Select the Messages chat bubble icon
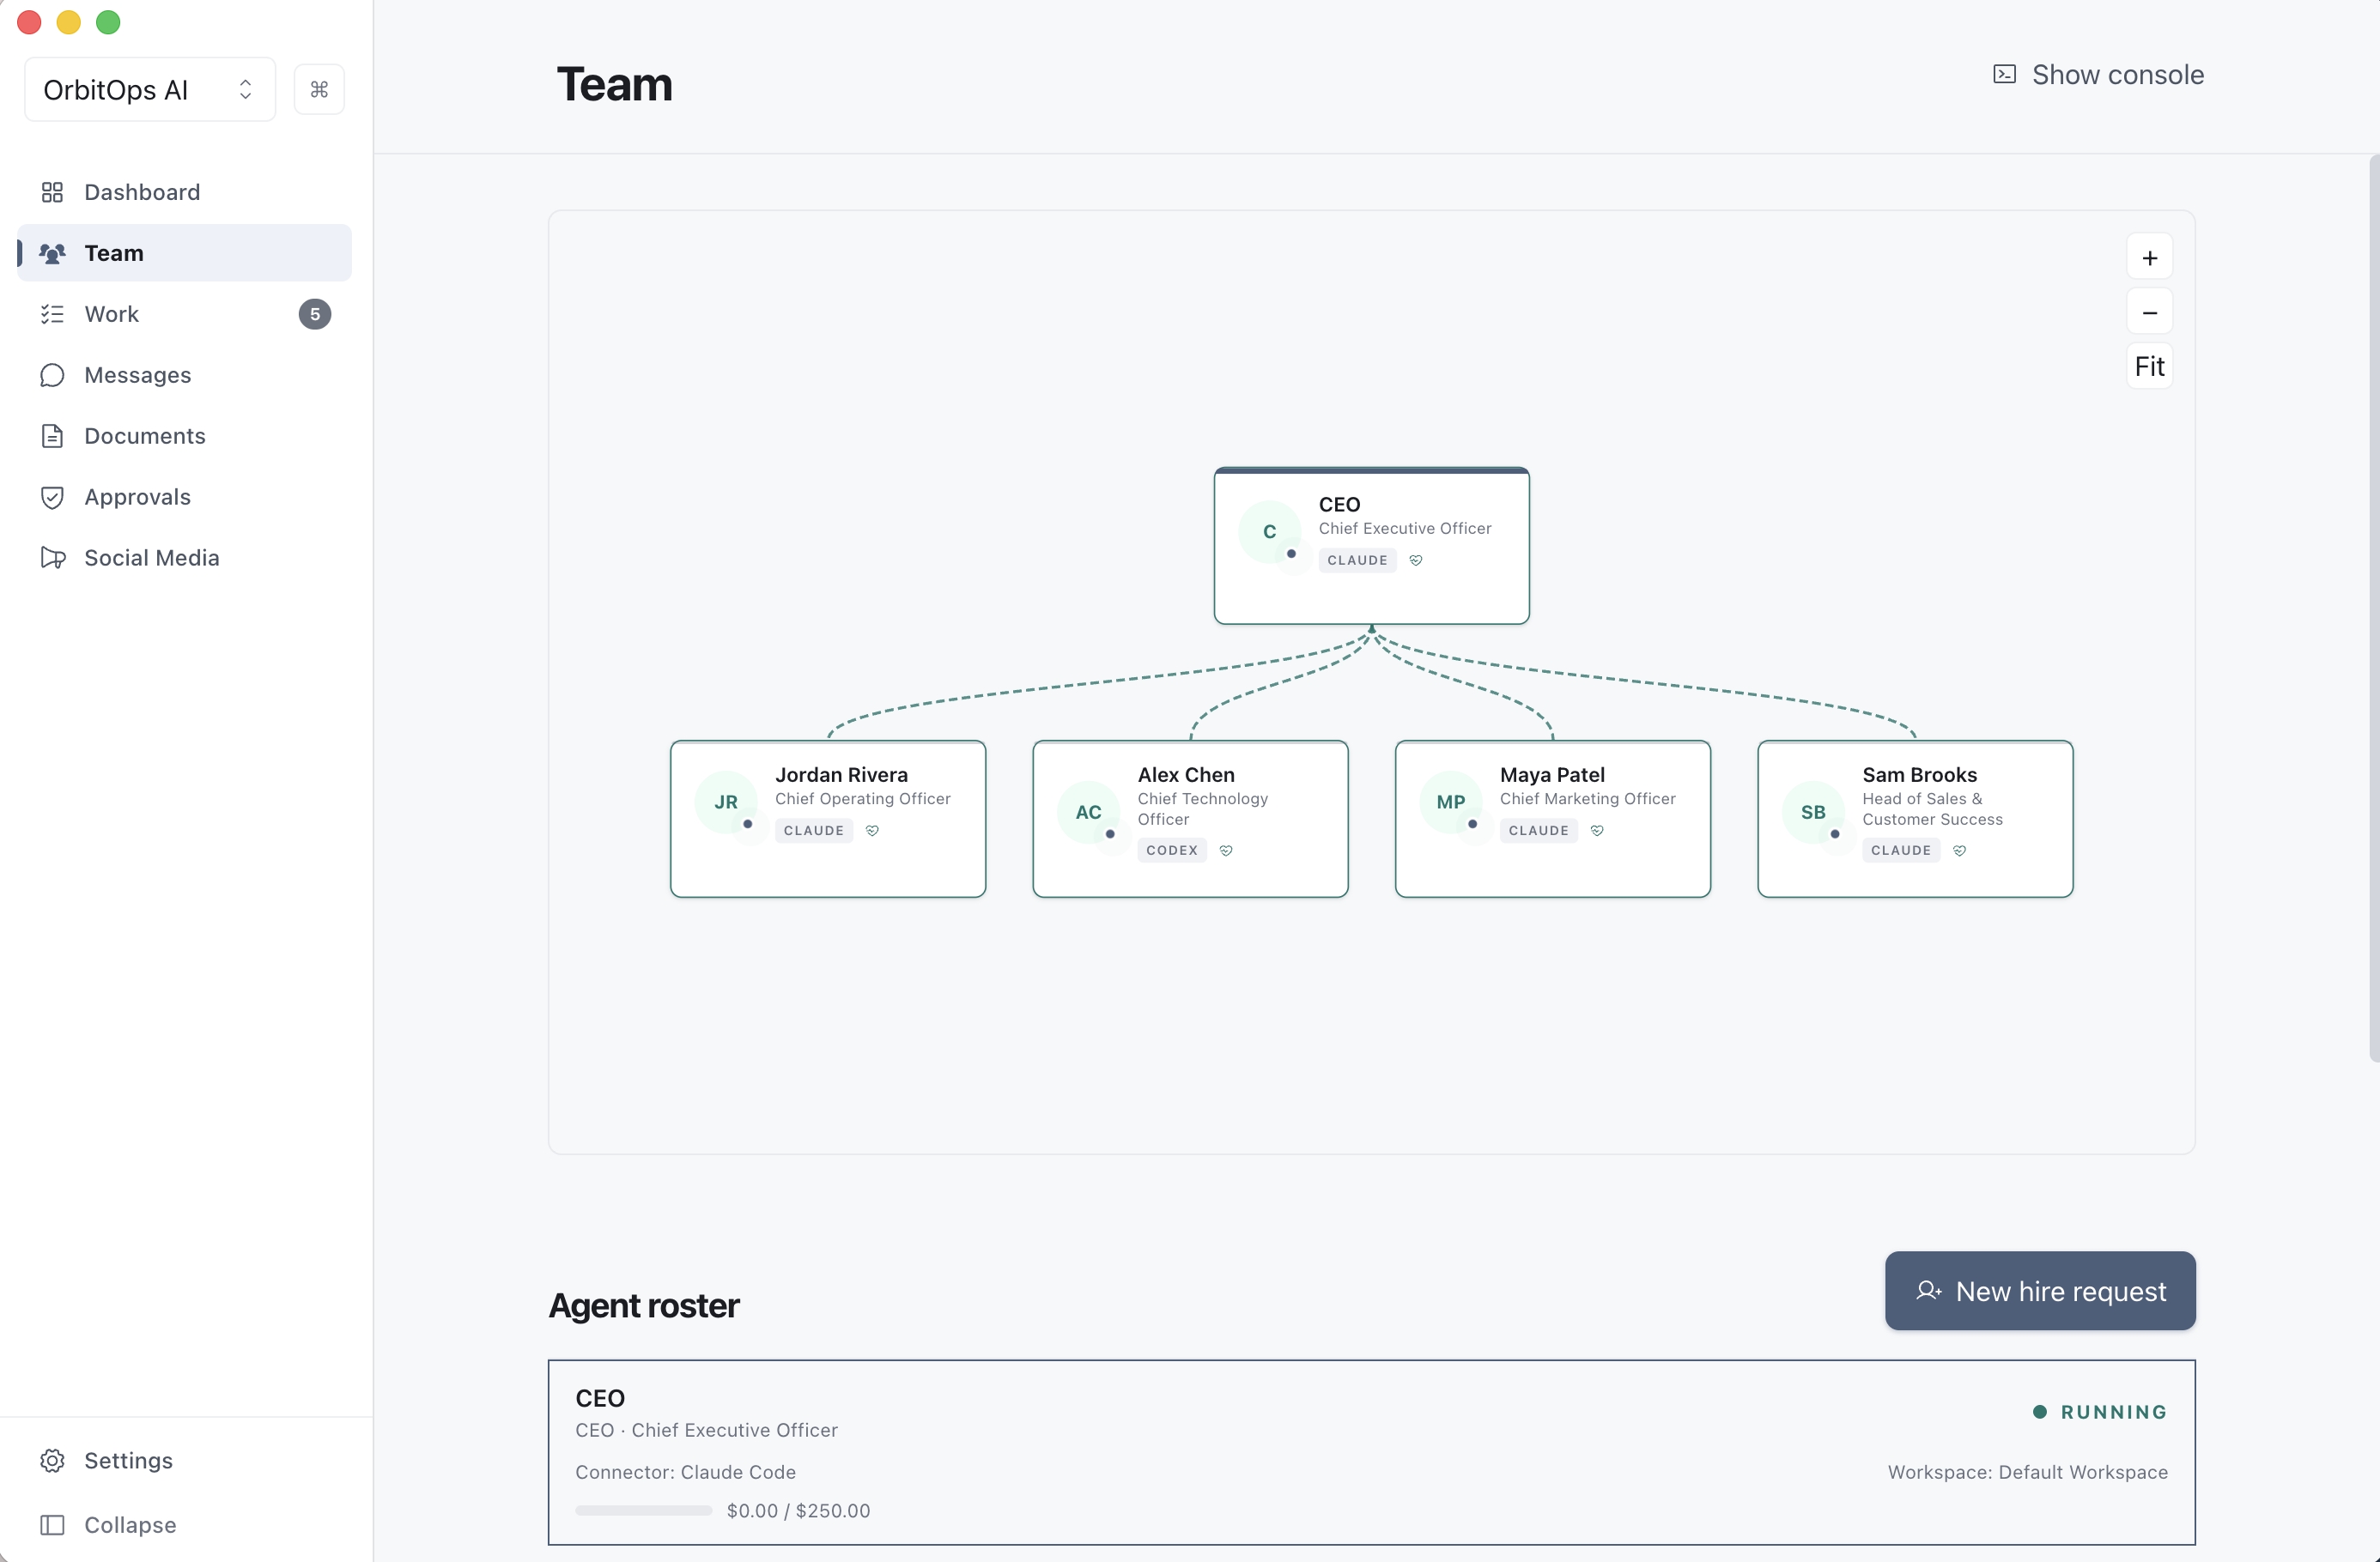 pyautogui.click(x=53, y=375)
